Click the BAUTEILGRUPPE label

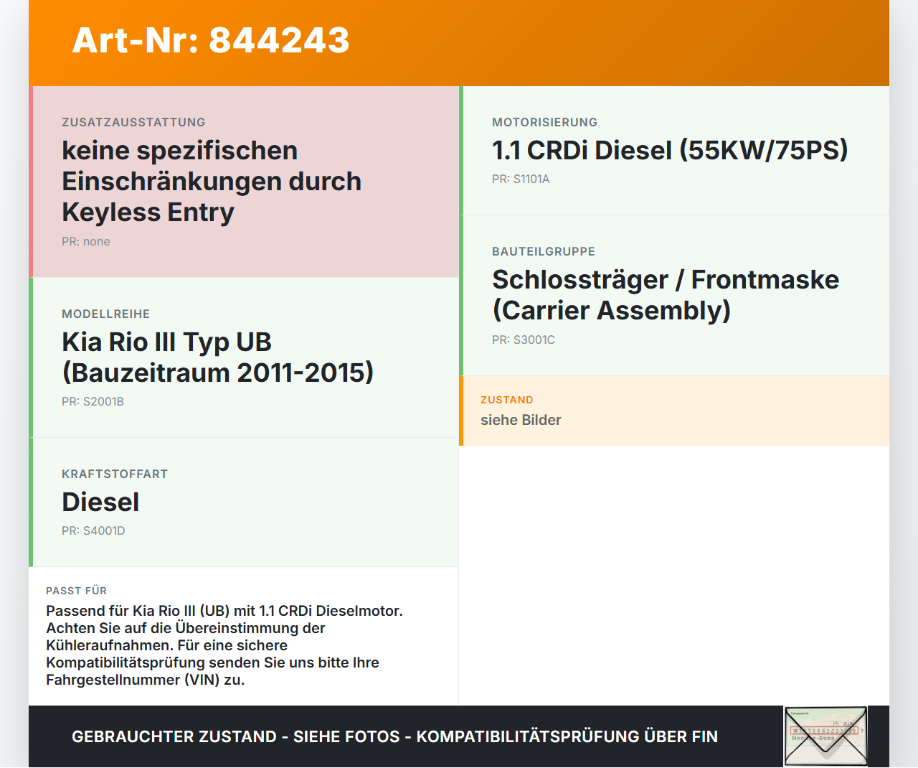coord(544,251)
